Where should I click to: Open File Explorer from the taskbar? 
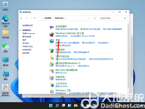(x=76, y=106)
